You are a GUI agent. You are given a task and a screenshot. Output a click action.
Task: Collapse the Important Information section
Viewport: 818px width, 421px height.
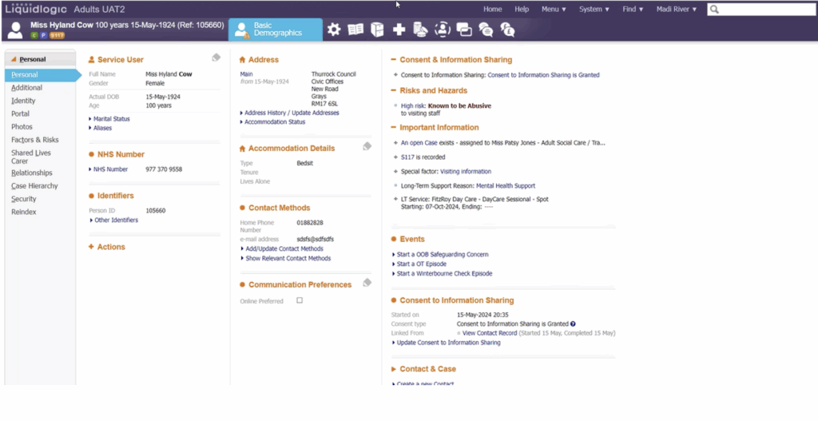[x=435, y=127]
